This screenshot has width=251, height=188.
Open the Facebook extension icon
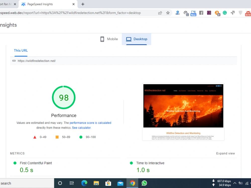click(x=201, y=13)
